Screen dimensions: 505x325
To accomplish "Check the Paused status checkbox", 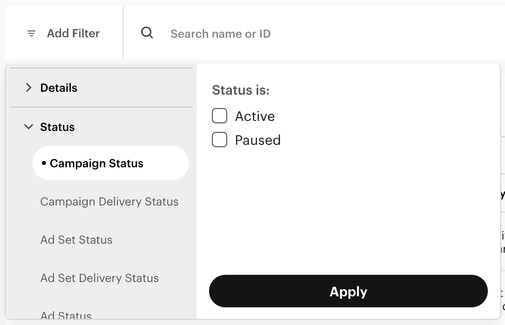I will (x=220, y=140).
